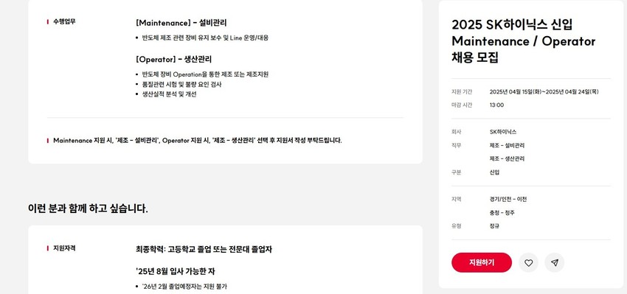
Task: Click the [Maintenance] - 설비관리 heading
Action: pos(181,23)
